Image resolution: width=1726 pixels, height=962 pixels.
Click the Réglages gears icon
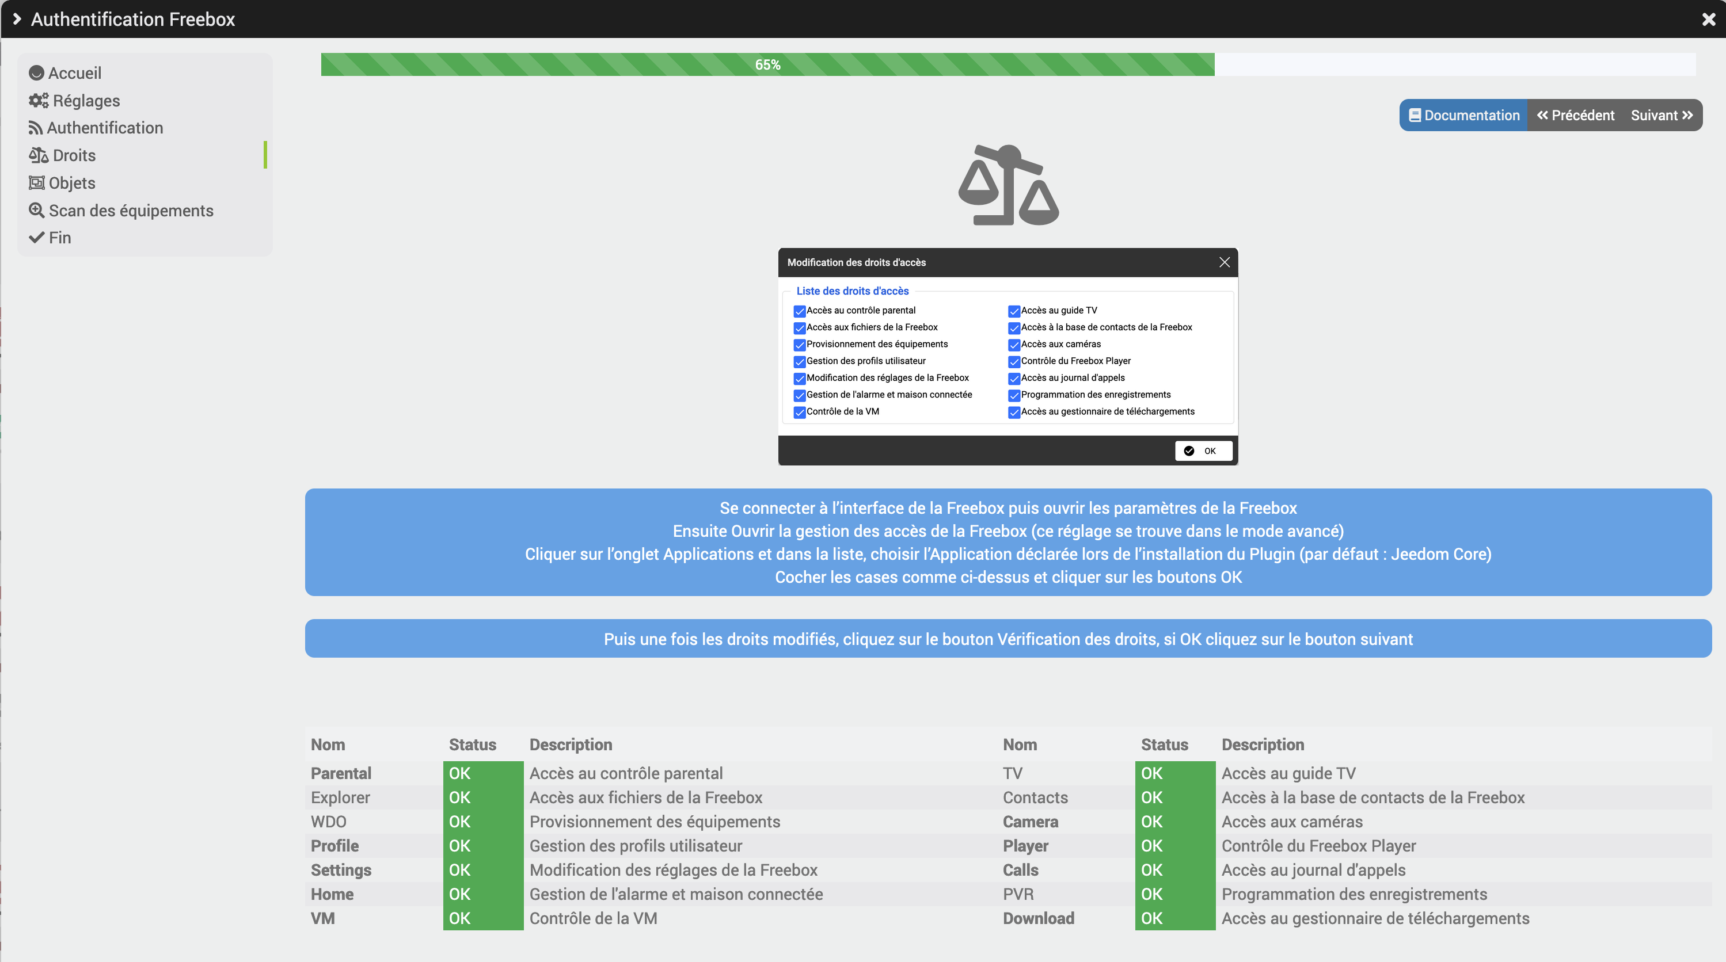point(38,101)
